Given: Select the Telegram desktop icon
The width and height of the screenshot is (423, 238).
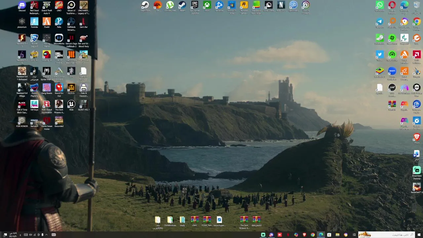Looking at the screenshot, I should click(x=380, y=23).
